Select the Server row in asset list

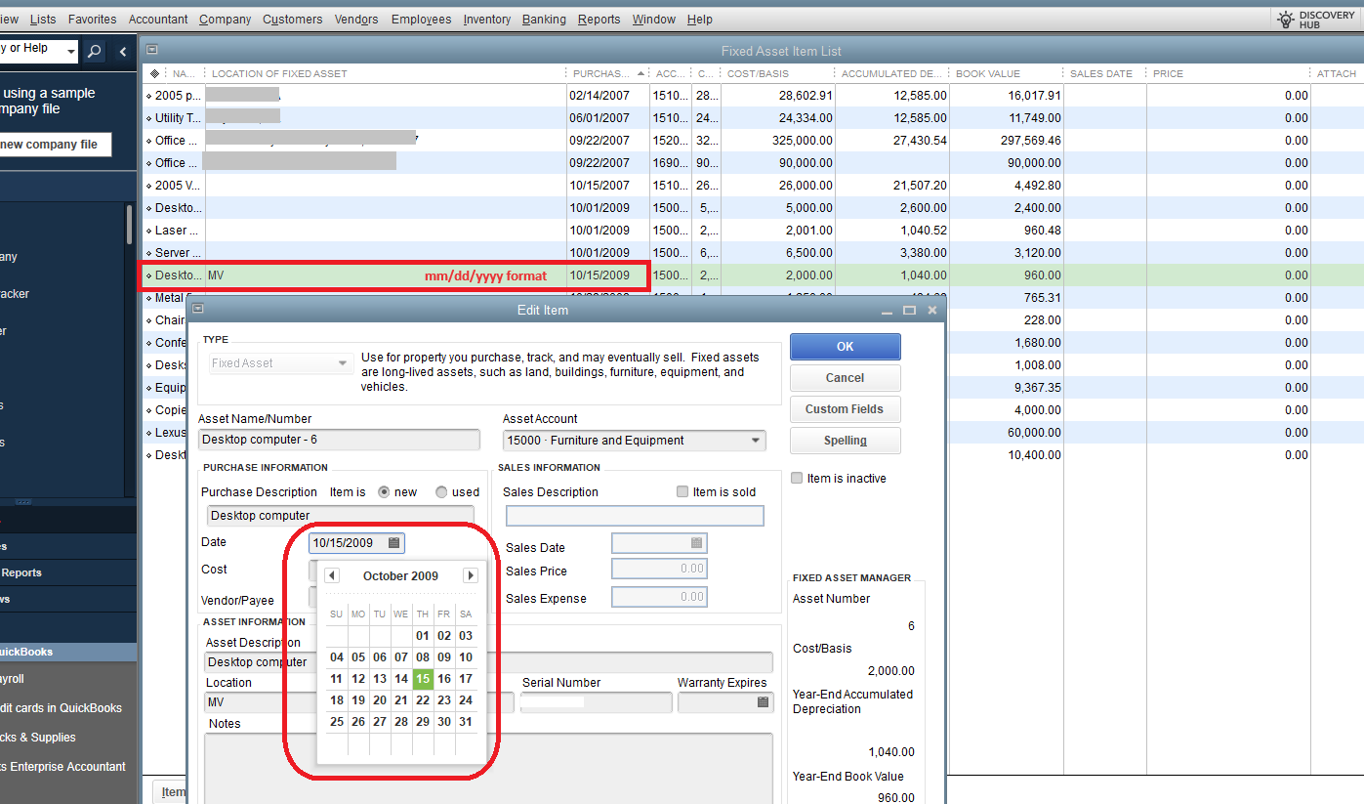[x=752, y=253]
